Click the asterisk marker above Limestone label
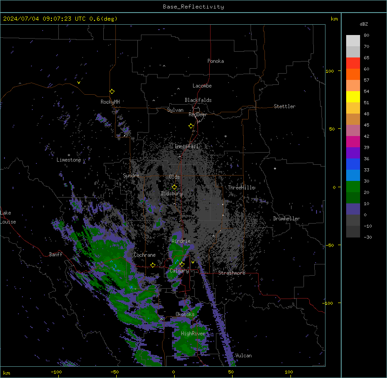Image resolution: width=387 pixels, height=378 pixels. [x=69, y=155]
